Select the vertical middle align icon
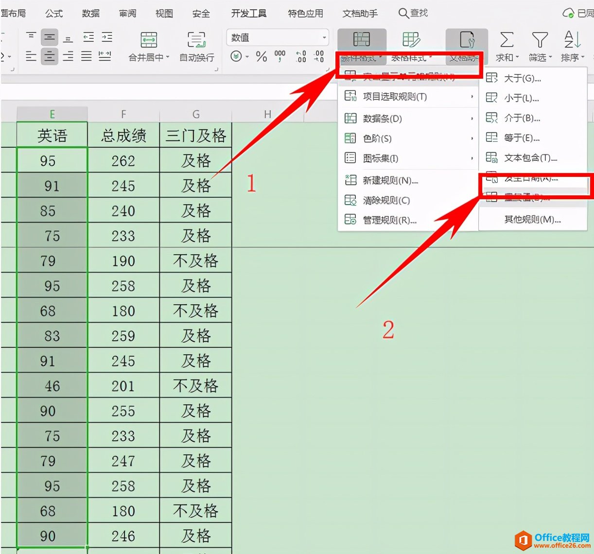Viewport: 594px width, 554px height. coord(50,37)
